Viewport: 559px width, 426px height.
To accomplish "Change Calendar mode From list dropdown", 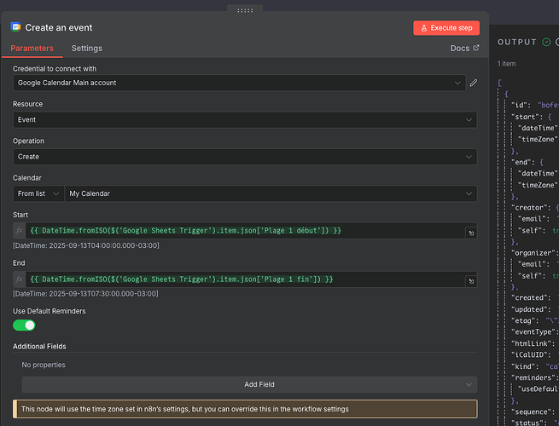I will 38,193.
